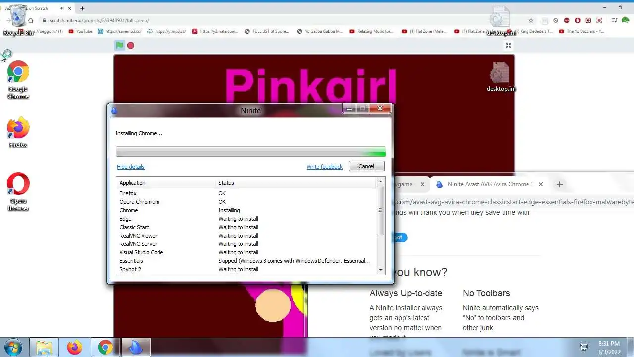Click the Ninite list scrollbar thumb

pos(380,210)
